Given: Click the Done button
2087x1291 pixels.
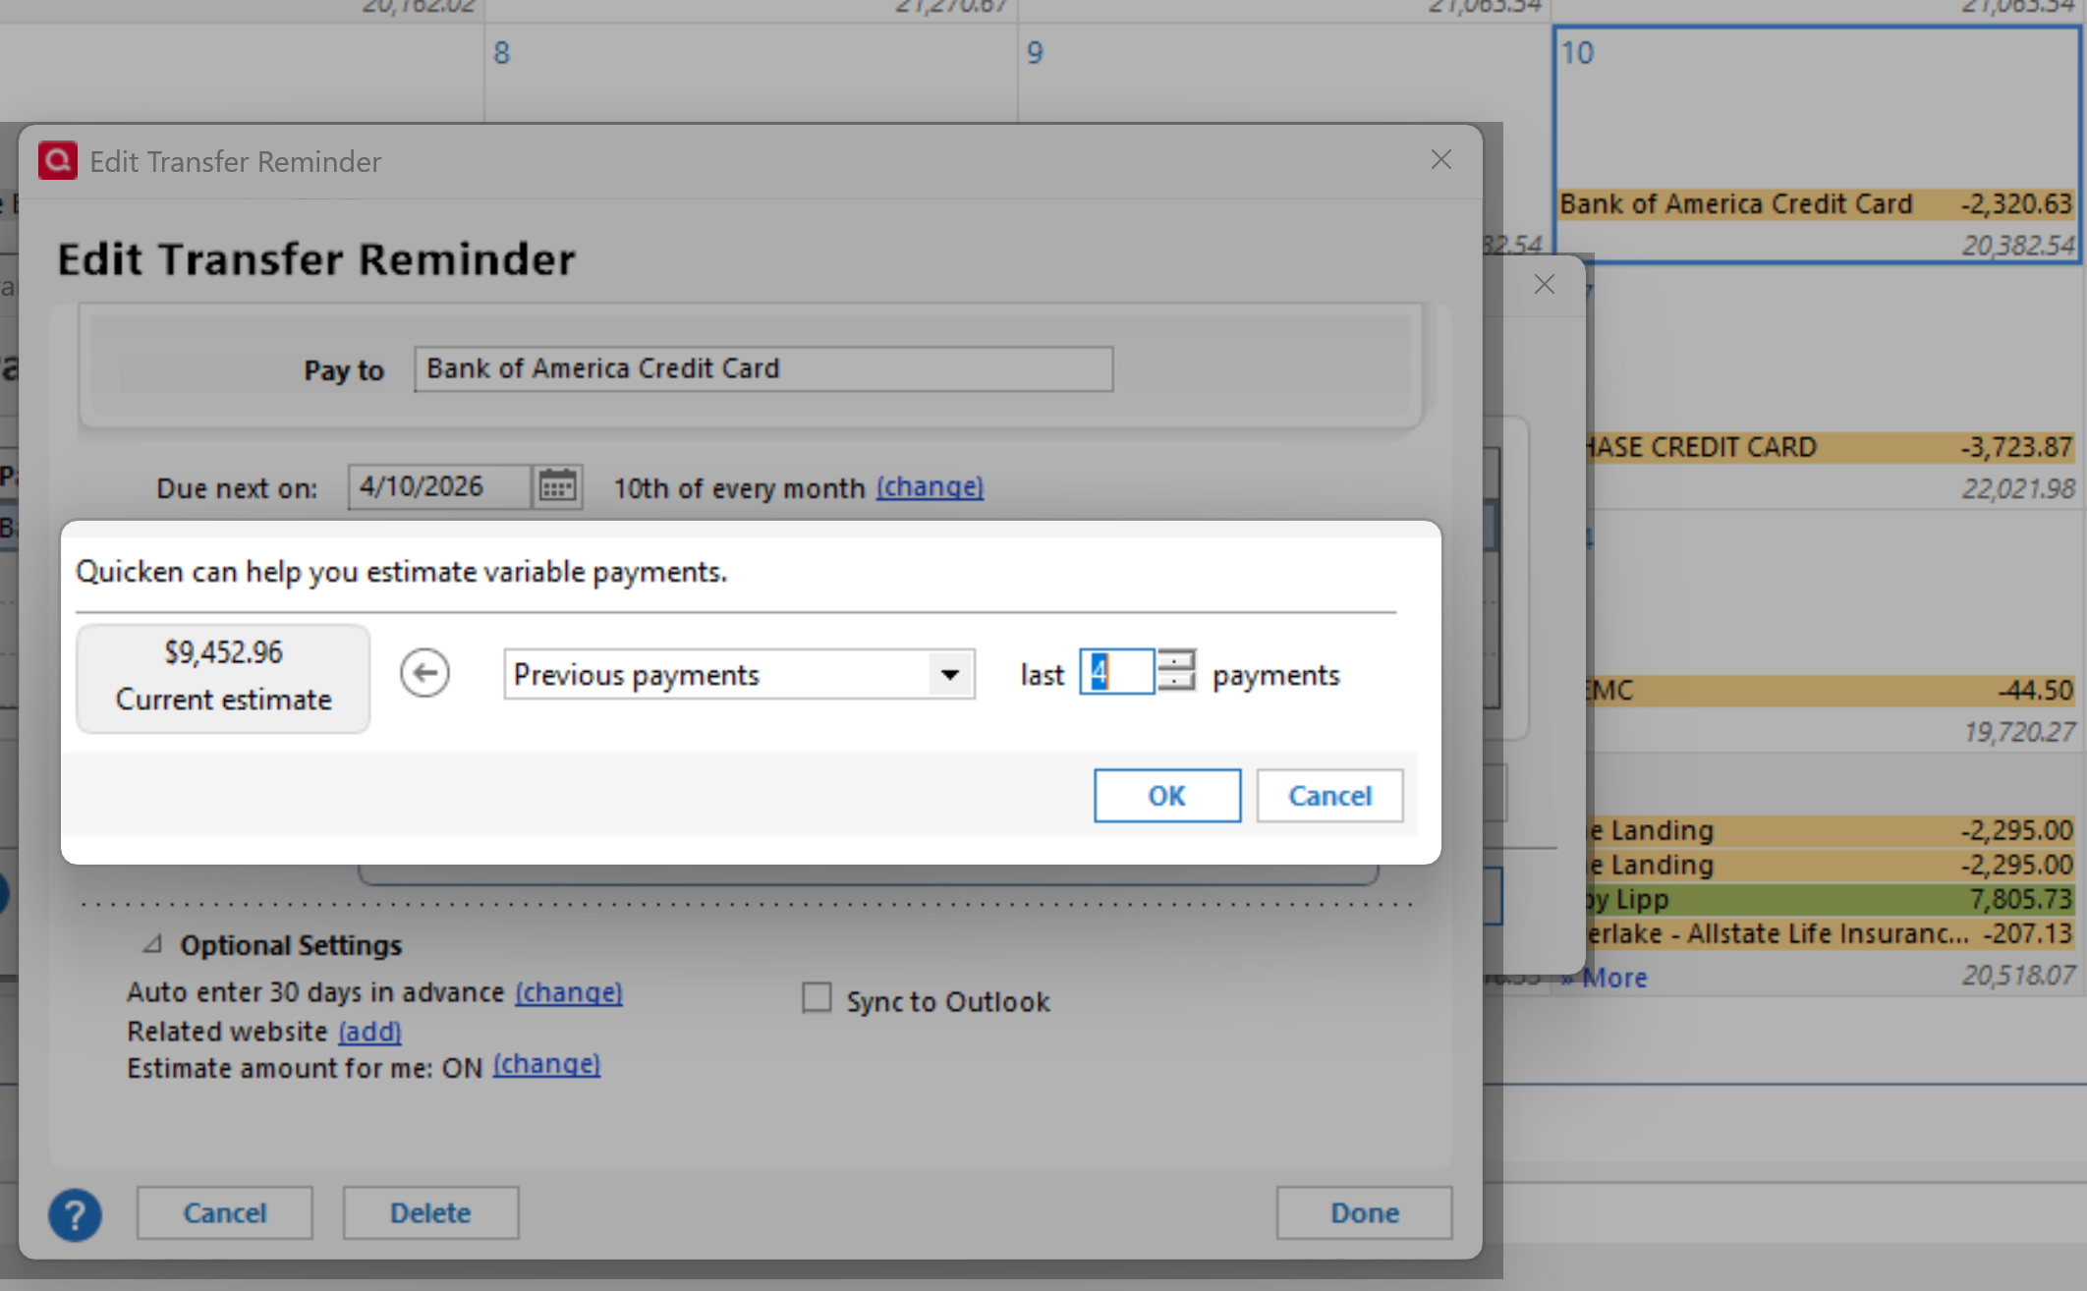Looking at the screenshot, I should (x=1363, y=1213).
